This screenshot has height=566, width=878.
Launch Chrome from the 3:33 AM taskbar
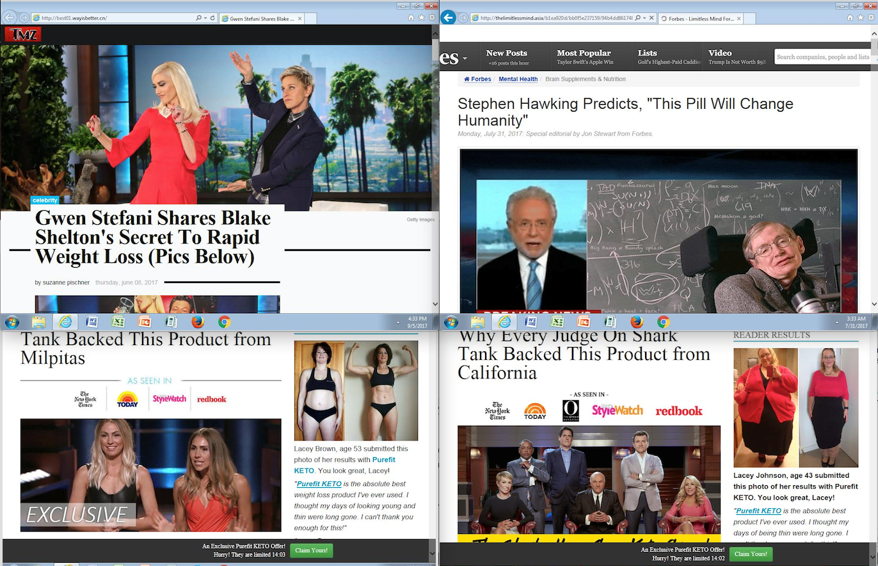663,322
